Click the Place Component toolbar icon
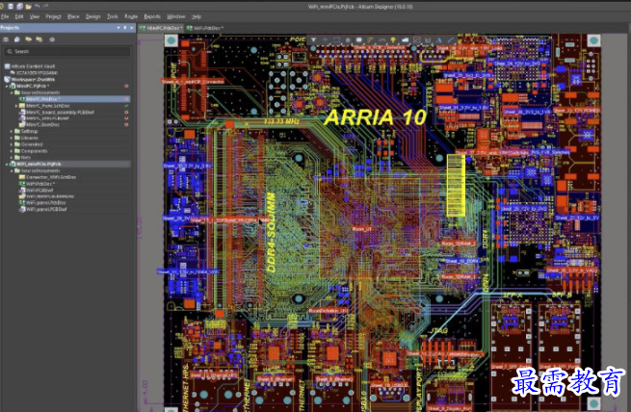The width and height of the screenshot is (631, 412). (359, 39)
